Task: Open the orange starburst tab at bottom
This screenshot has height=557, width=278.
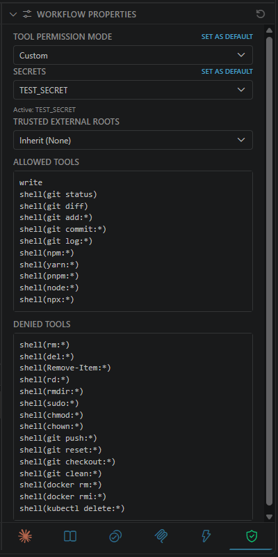Action: click(25, 536)
